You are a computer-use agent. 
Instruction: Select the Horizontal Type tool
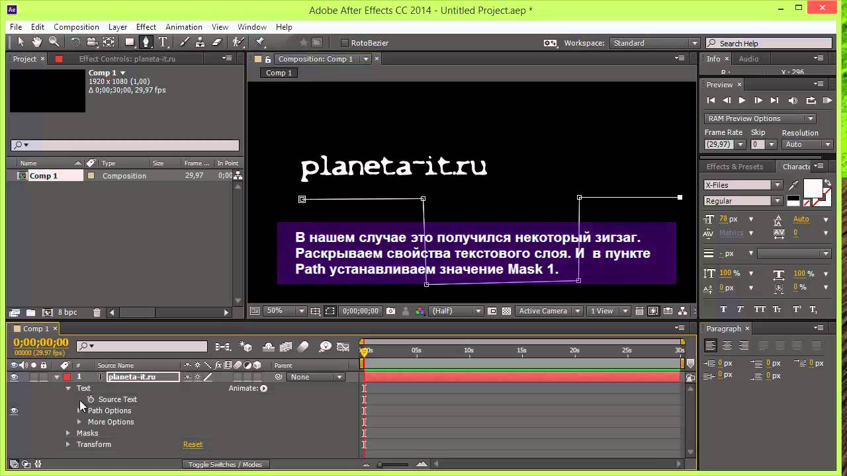163,42
